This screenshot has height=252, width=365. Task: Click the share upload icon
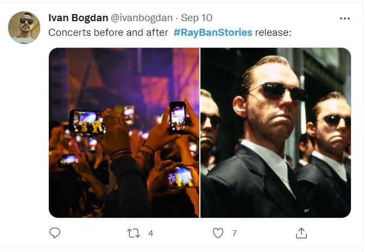[x=301, y=233]
